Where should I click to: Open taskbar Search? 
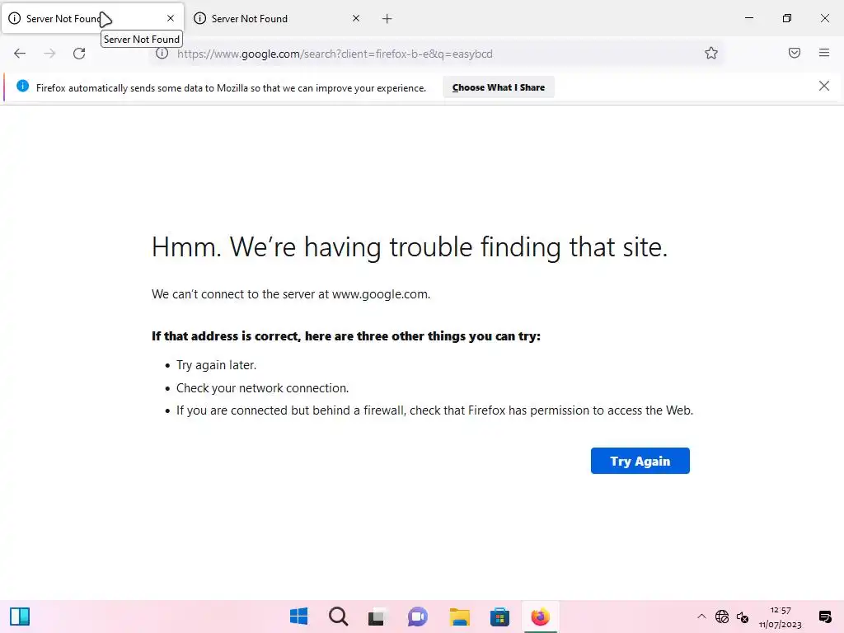(339, 617)
